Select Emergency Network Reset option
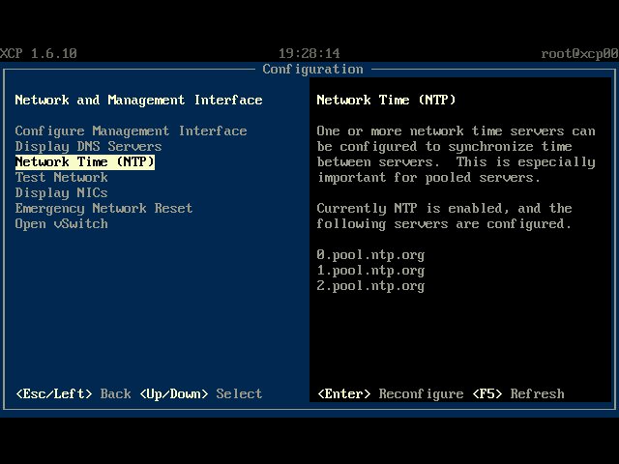 103,208
